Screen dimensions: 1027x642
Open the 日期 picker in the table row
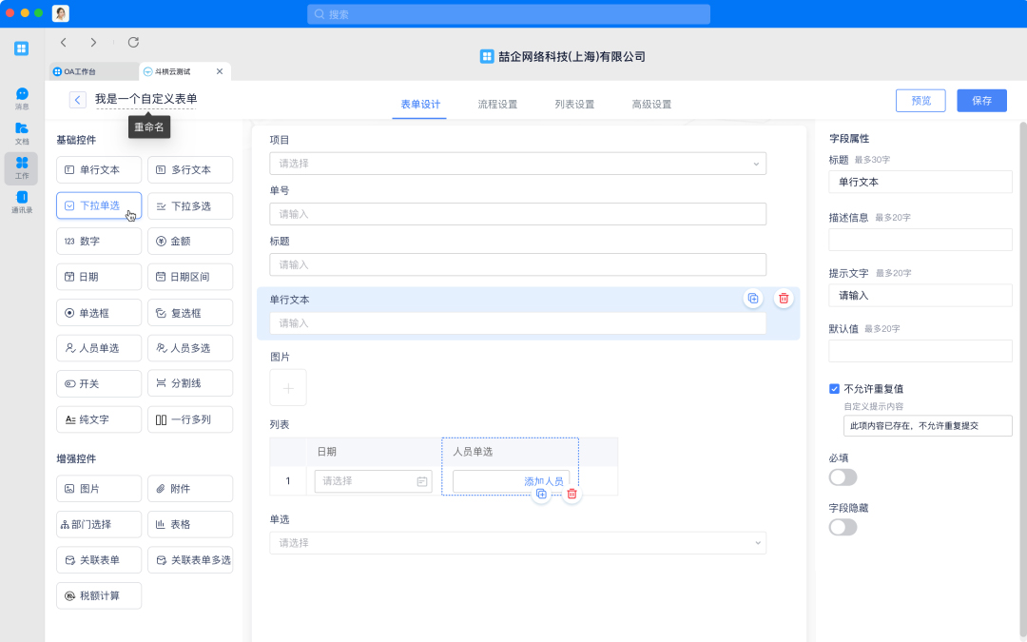pos(373,481)
